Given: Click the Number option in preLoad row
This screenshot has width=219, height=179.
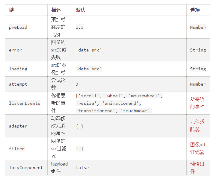Looking at the screenshot, I should [x=198, y=27].
